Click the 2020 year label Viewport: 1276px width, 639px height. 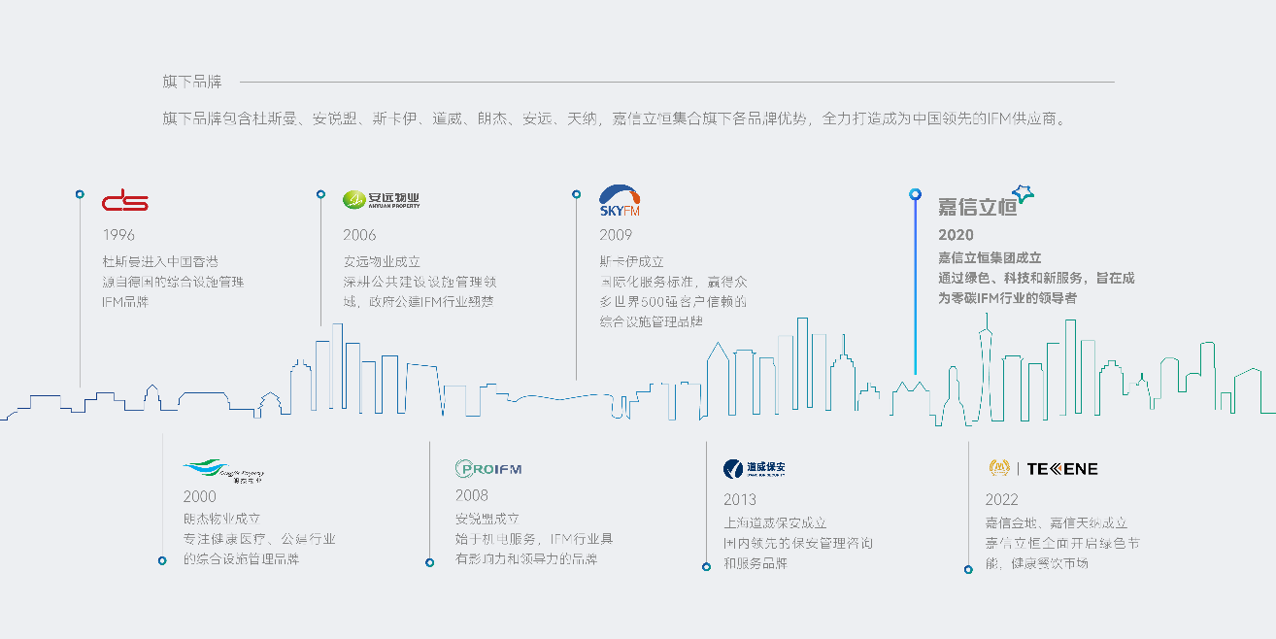[956, 235]
